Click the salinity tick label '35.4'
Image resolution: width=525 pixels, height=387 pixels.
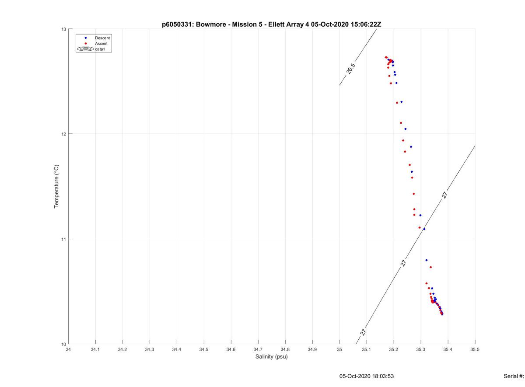click(x=448, y=350)
